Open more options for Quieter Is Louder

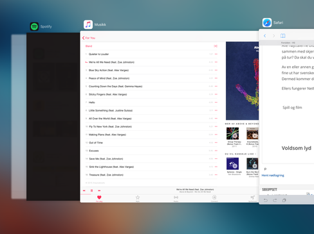click(x=216, y=54)
